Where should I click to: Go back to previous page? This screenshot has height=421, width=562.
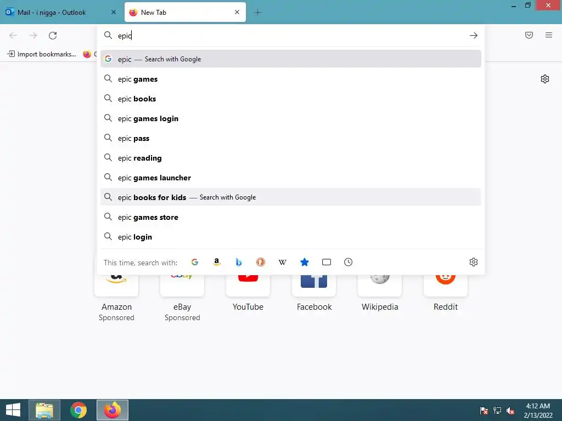pos(13,36)
